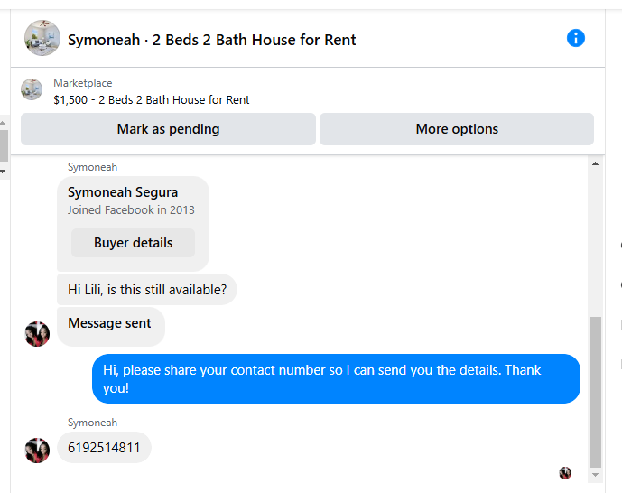This screenshot has width=622, height=493.
Task: Click the left panel scrollbar up arrow
Action: (3, 123)
